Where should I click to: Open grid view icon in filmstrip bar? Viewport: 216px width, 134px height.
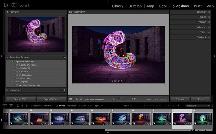pos(18,106)
